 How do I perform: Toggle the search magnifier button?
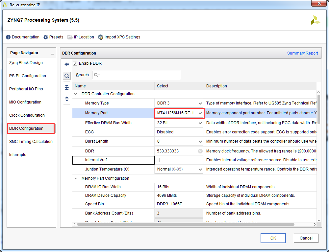click(x=67, y=76)
